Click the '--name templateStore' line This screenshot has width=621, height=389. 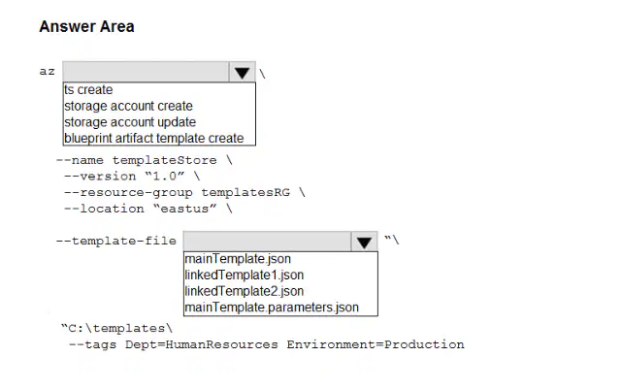point(145,160)
